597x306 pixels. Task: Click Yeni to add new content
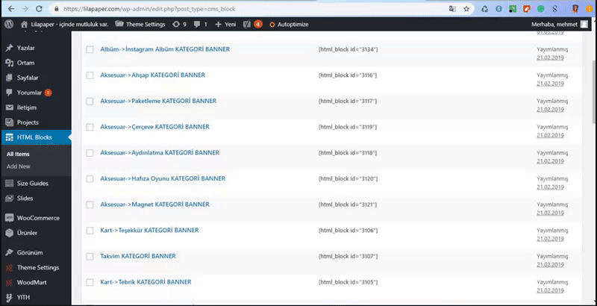tap(225, 25)
